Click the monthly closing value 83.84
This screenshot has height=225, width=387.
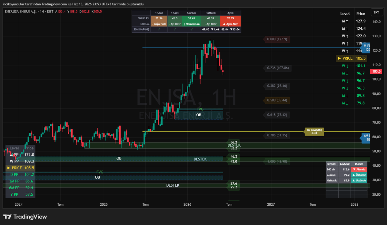(x=225, y=29)
